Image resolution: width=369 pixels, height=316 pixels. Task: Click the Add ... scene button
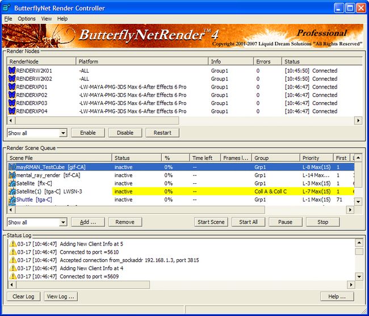tap(88, 222)
